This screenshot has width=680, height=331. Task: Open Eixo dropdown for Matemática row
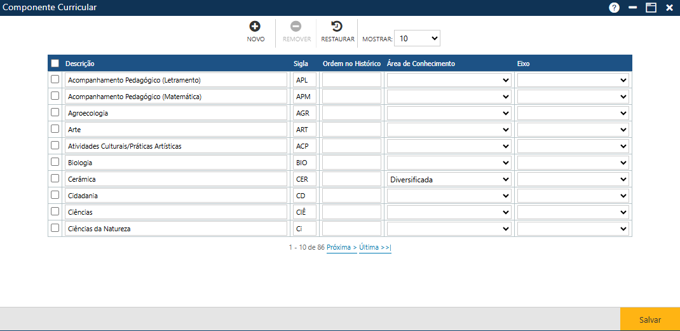tap(573, 97)
